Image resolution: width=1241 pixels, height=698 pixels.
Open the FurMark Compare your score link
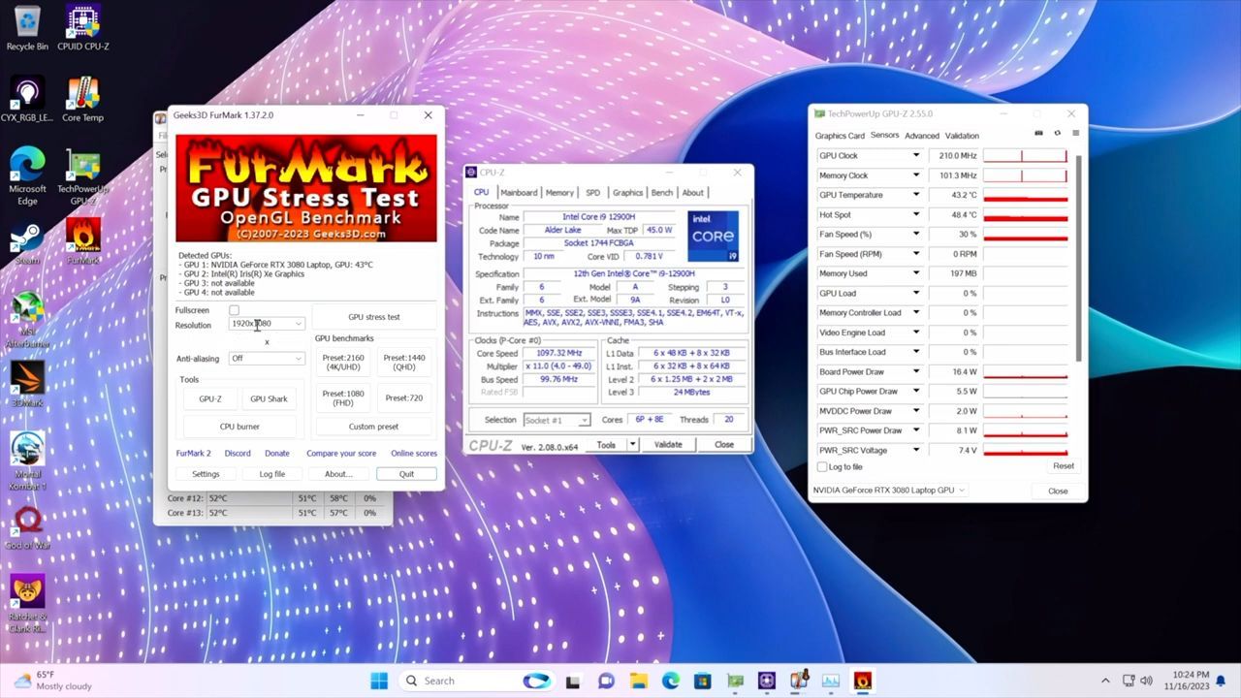pyautogui.click(x=341, y=454)
